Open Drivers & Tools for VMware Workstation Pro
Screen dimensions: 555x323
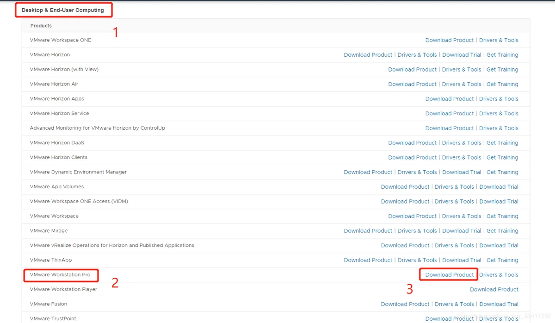(x=499, y=275)
